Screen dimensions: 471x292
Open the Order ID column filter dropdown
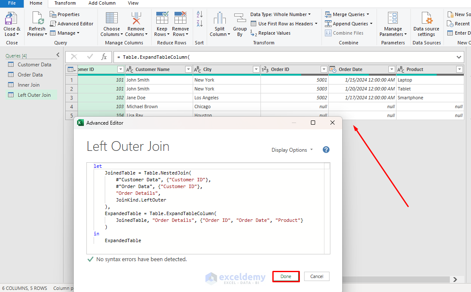click(324, 70)
